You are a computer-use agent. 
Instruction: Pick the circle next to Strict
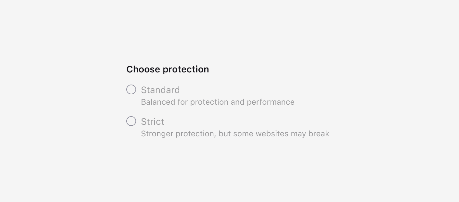point(131,121)
